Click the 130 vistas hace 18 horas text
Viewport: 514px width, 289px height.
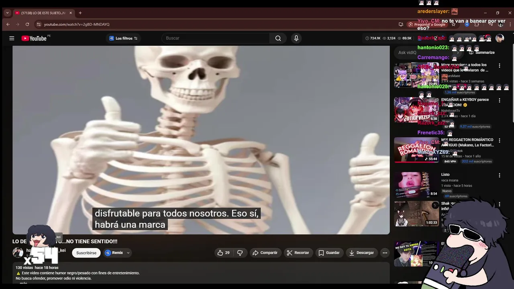pyautogui.click(x=37, y=267)
